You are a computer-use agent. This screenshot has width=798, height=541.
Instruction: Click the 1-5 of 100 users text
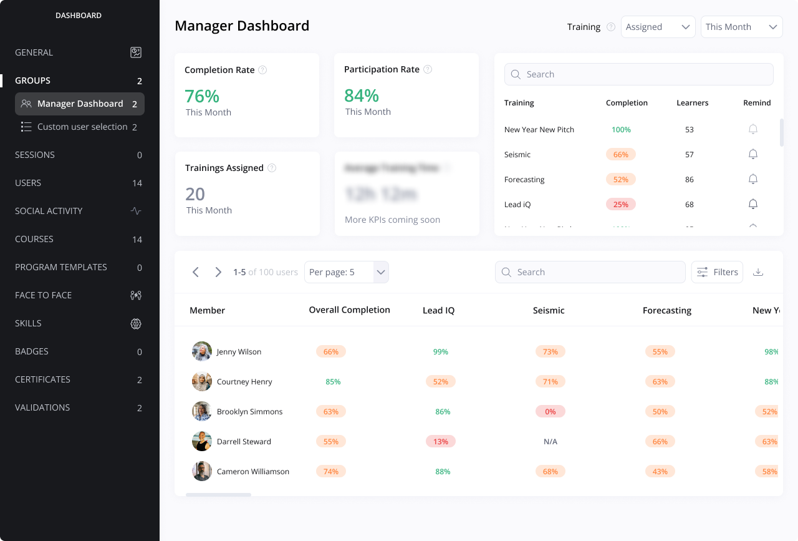click(x=266, y=272)
